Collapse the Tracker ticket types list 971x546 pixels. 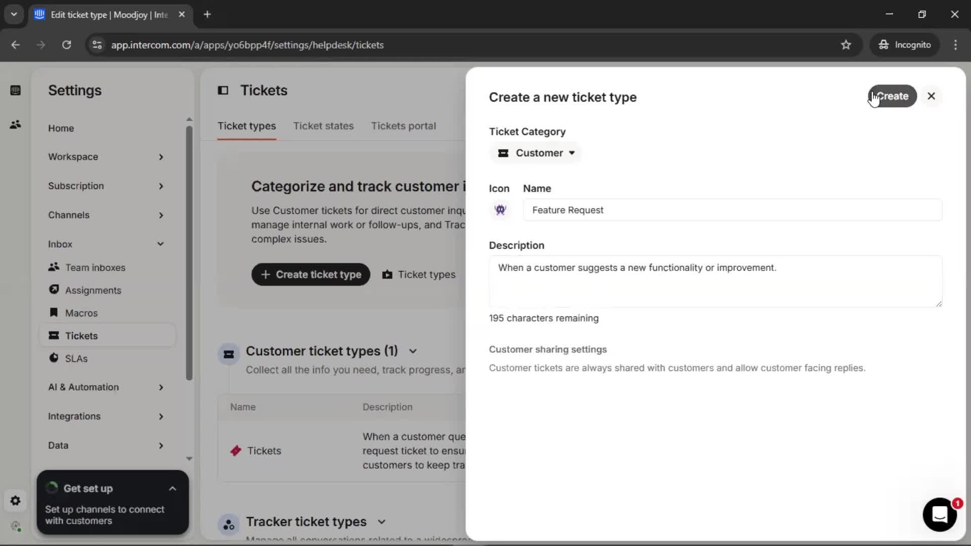pos(381,522)
